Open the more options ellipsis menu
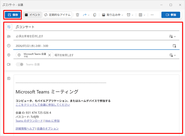 click(x=152, y=15)
